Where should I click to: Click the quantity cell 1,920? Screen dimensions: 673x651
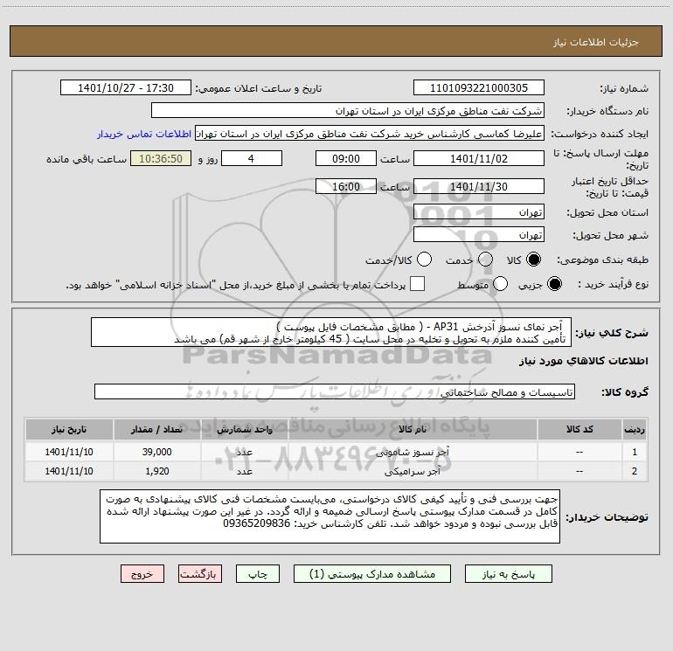pos(156,471)
